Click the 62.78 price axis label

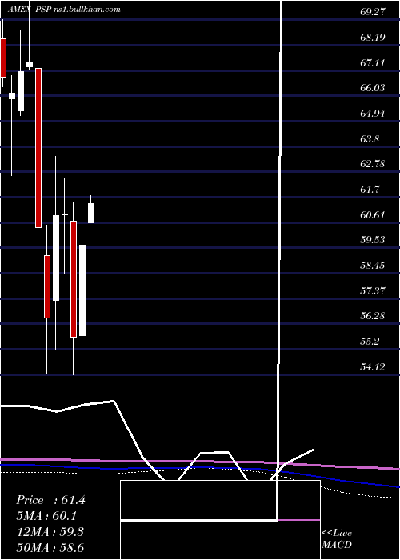coord(373,164)
